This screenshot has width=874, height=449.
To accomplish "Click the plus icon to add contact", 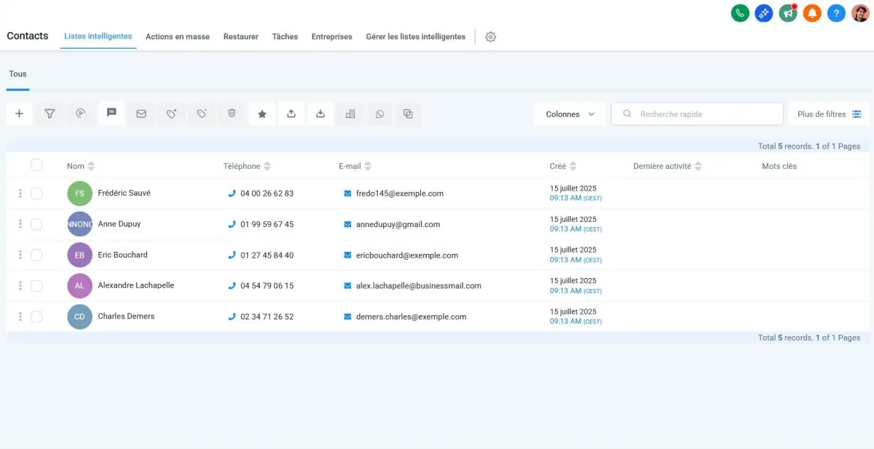I will [19, 114].
